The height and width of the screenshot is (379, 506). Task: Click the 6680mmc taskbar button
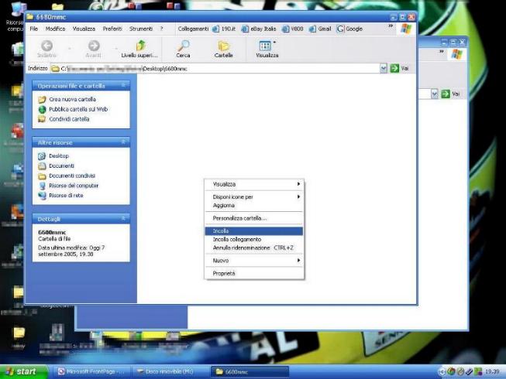click(250, 371)
